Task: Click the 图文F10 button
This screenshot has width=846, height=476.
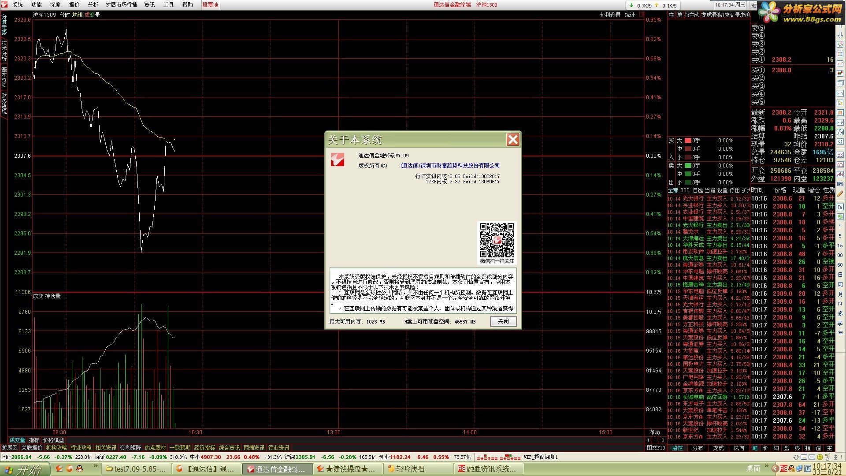Action: tap(656, 448)
